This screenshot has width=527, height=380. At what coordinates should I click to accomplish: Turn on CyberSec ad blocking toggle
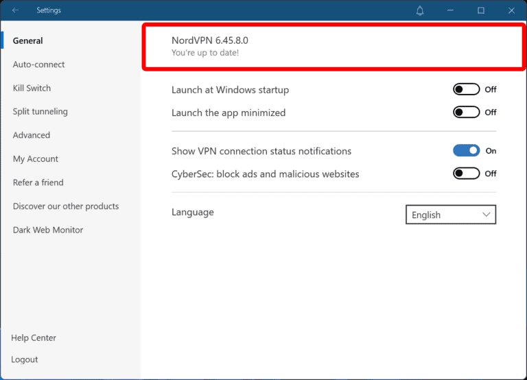click(466, 174)
